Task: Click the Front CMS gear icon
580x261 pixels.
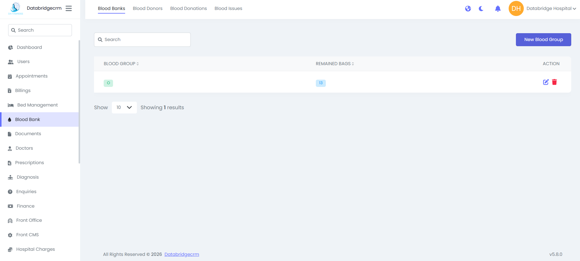Action: tap(10, 235)
